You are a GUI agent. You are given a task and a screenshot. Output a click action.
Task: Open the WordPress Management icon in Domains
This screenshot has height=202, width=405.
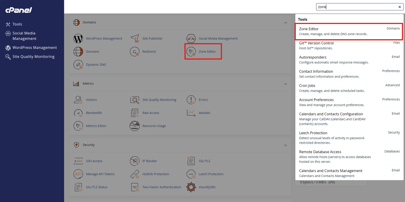pos(78,39)
